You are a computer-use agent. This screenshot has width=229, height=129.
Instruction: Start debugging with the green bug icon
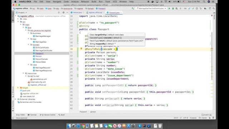click(x=173, y=9)
